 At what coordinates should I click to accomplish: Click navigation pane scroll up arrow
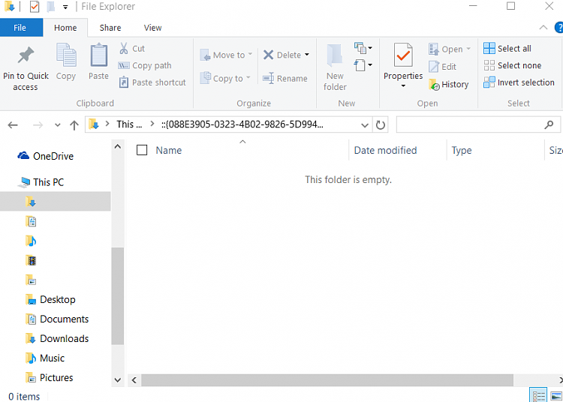[117, 146]
